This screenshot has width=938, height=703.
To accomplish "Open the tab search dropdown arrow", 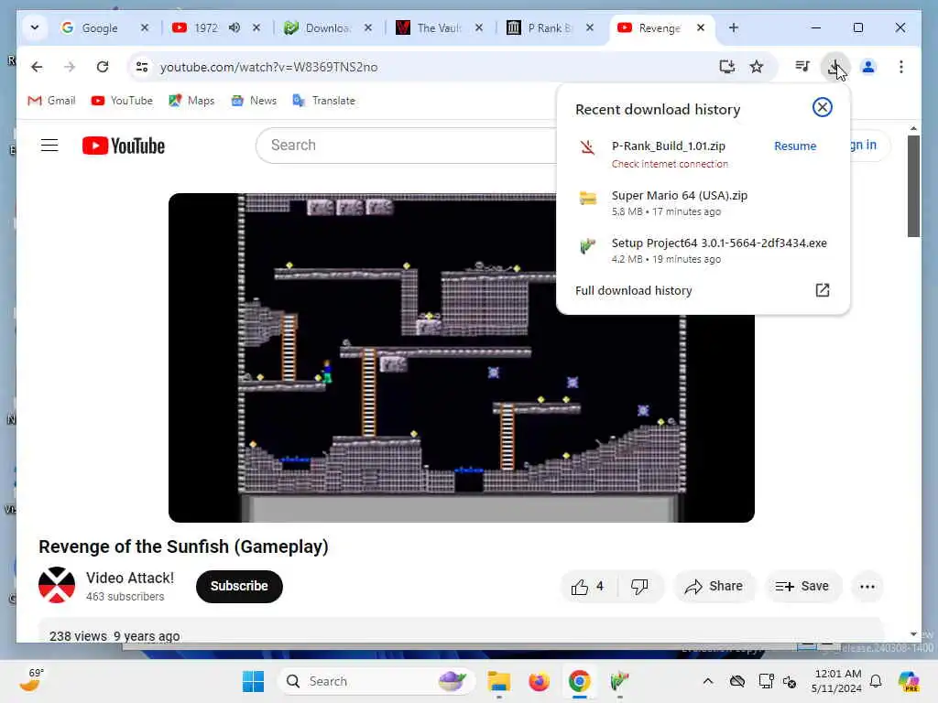I will click(x=35, y=27).
